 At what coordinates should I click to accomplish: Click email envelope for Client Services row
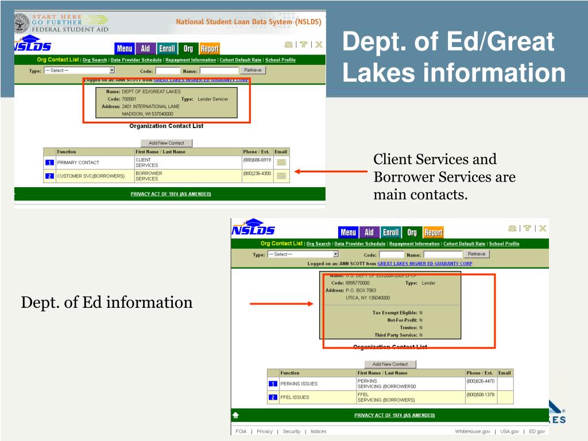coord(281,163)
